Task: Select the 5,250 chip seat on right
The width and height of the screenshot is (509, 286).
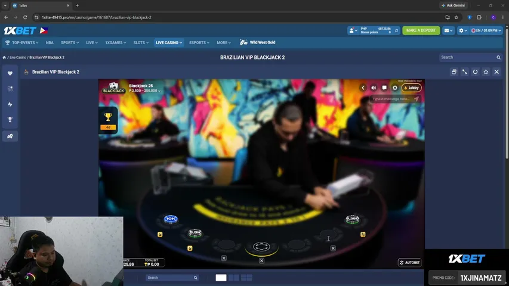Action: (x=352, y=219)
